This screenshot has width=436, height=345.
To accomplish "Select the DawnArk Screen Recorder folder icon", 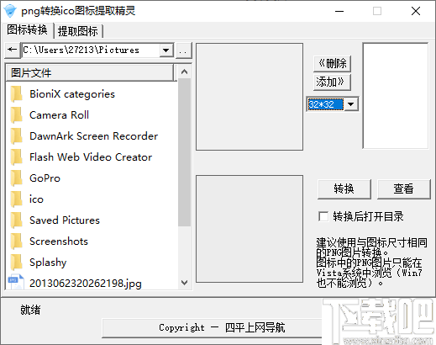I will [17, 136].
